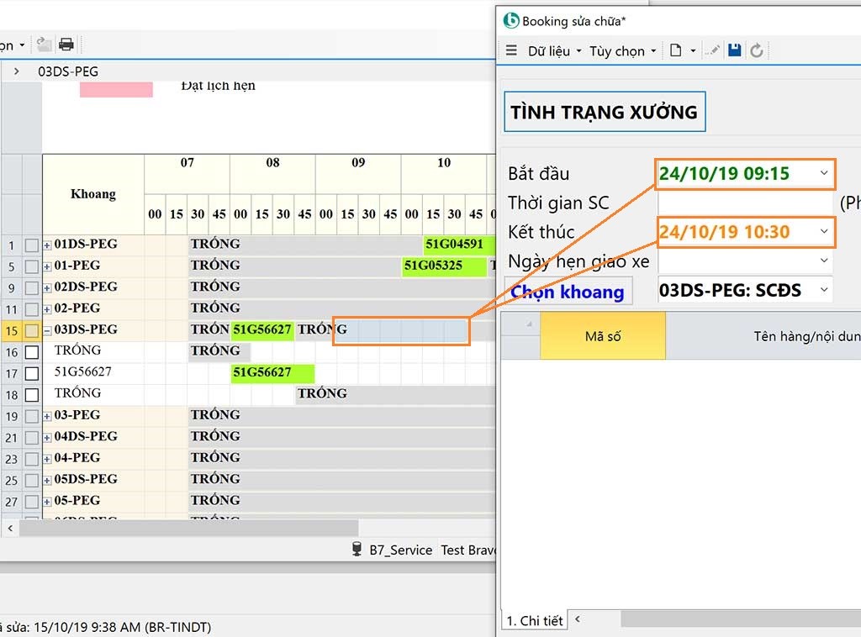Tick the checkbox for row 01DS-PEG
This screenshot has height=637, width=861.
pos(32,245)
